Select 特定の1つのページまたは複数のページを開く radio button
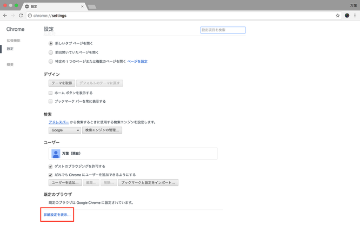360x225 pixels. pos(51,61)
